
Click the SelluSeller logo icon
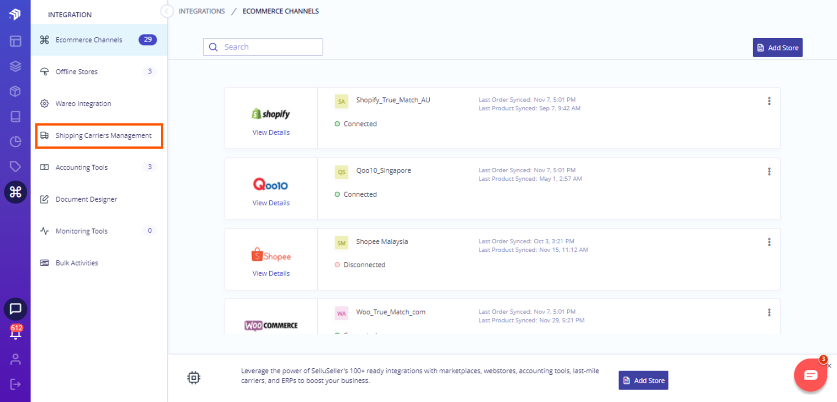15,14
